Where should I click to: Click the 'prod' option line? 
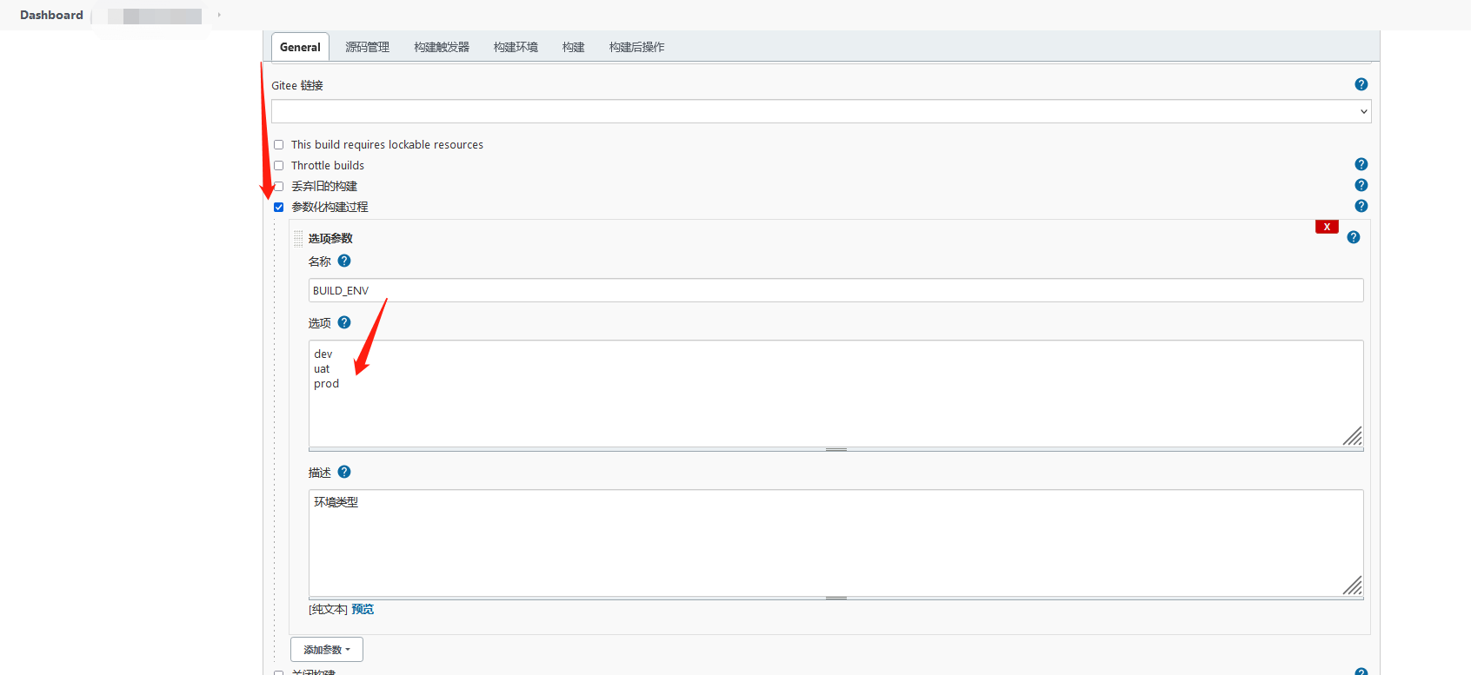click(327, 384)
